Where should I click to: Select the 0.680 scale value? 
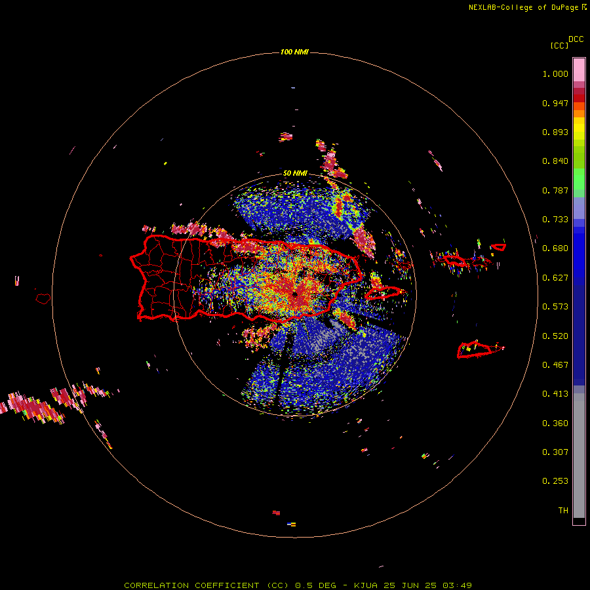pos(555,248)
